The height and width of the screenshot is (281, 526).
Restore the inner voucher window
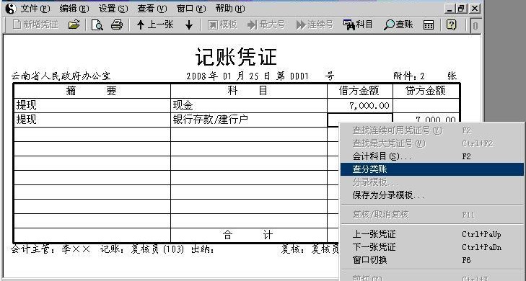[x=462, y=9]
